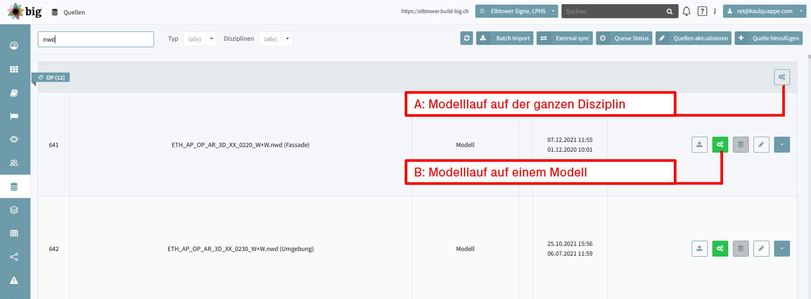
Task: Click the source filter field containing nwd
Action: pos(96,39)
